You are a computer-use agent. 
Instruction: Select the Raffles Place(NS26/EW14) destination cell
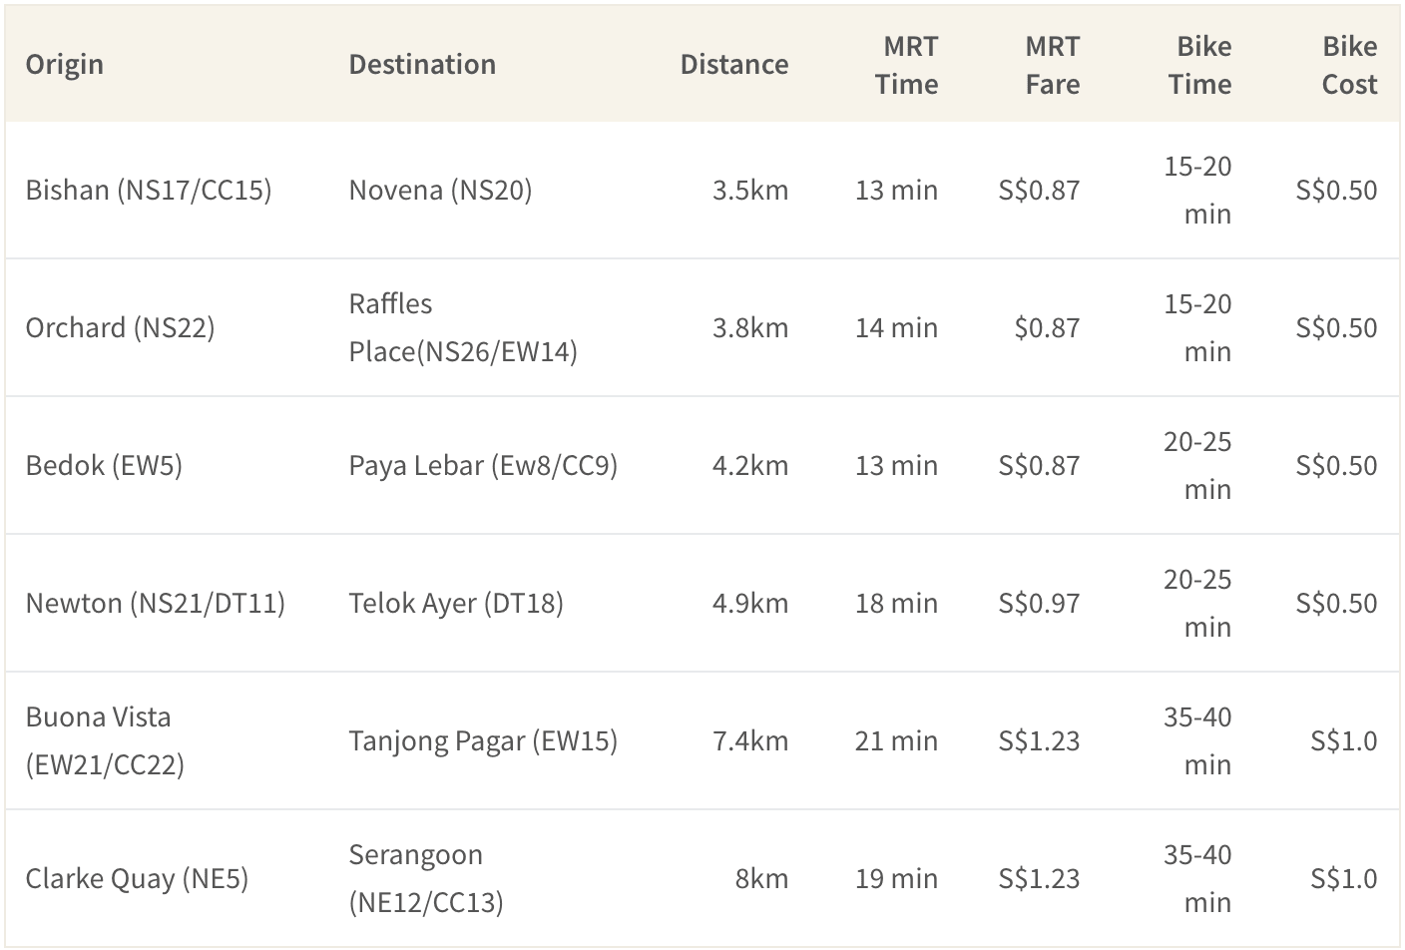tap(463, 327)
